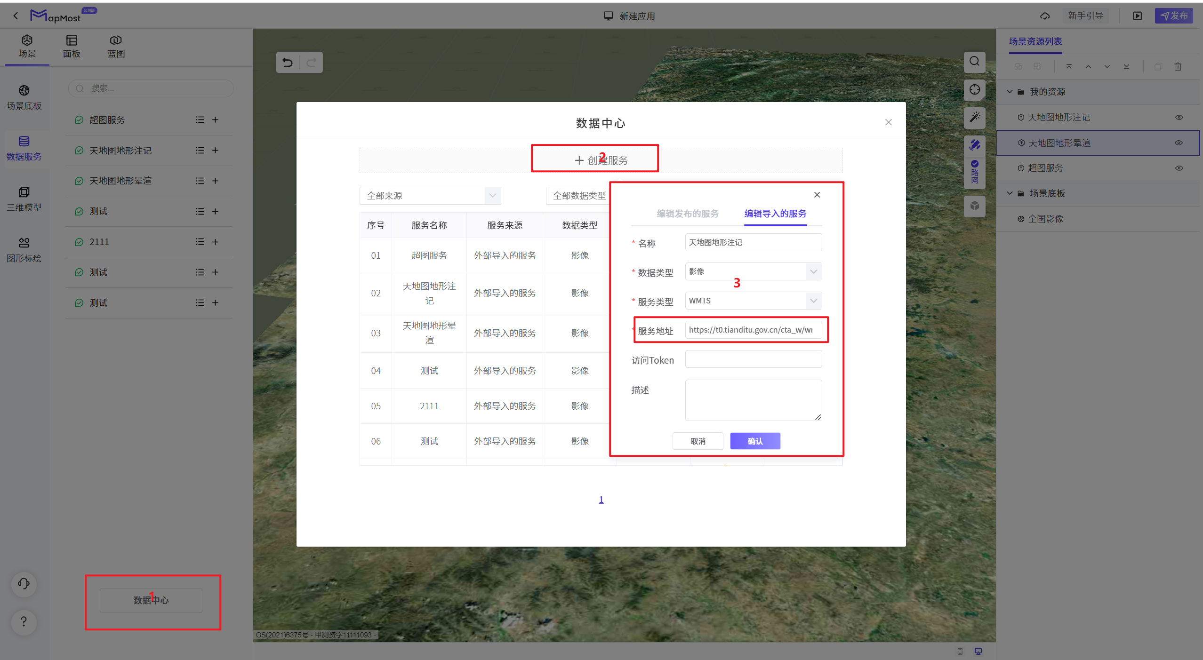Click the 3D cube map tool
Screen dimensions: 1203x660
point(975,206)
